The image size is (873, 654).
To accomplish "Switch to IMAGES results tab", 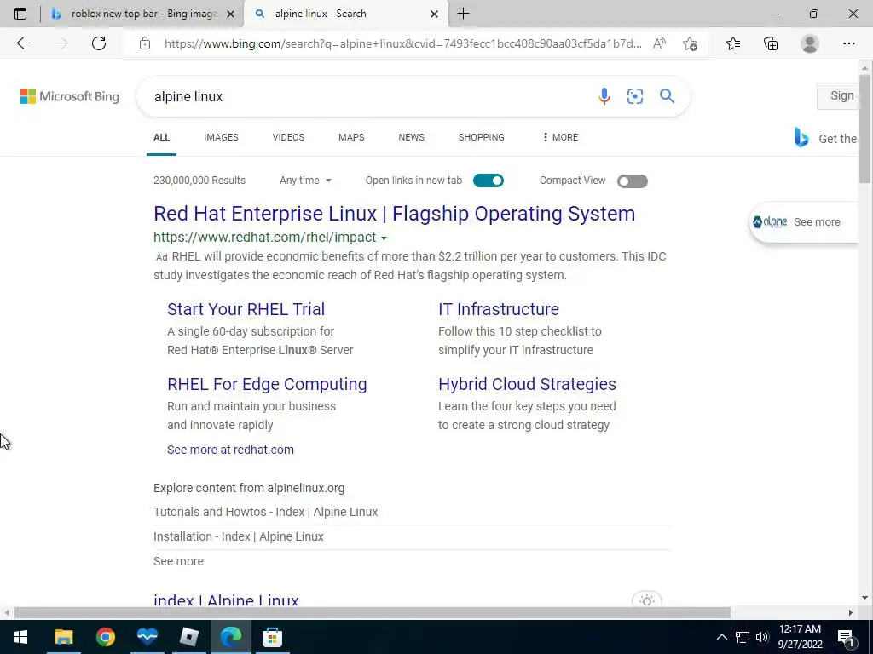I will pyautogui.click(x=221, y=137).
